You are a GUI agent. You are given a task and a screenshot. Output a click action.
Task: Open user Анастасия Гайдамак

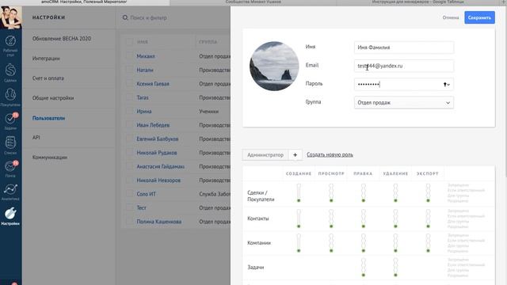point(160,166)
